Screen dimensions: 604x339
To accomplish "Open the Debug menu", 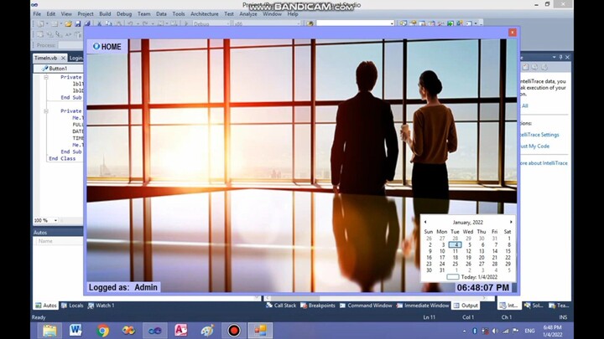I will pyautogui.click(x=124, y=13).
